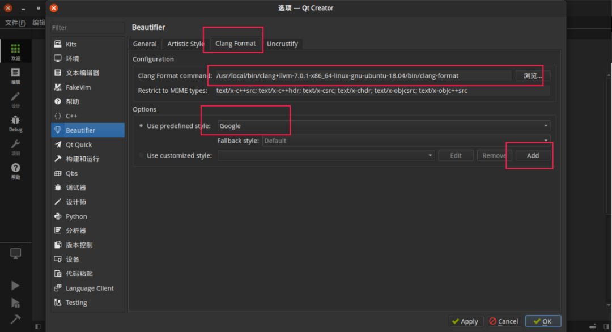Click the Beautifier category in sidebar

[x=88, y=130]
